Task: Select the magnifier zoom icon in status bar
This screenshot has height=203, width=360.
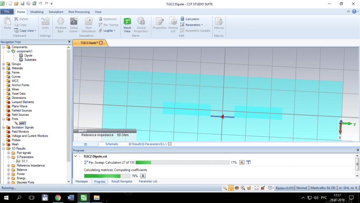Action: pyautogui.click(x=243, y=188)
